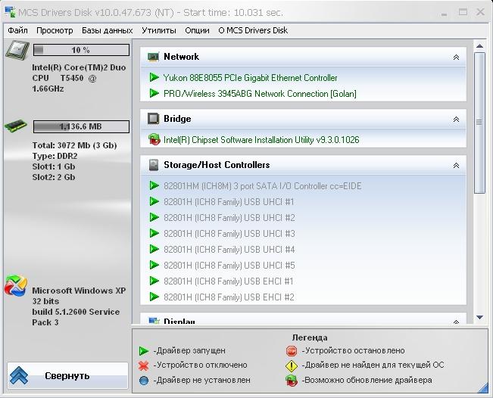Click the Storage/Host Controllers section icon
The height and width of the screenshot is (398, 493).
pos(154,165)
